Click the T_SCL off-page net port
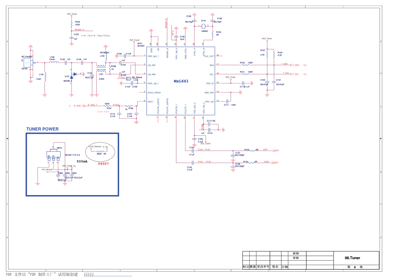 [295, 74]
